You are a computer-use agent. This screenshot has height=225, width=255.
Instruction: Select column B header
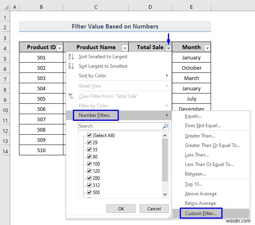pyautogui.click(x=41, y=7)
